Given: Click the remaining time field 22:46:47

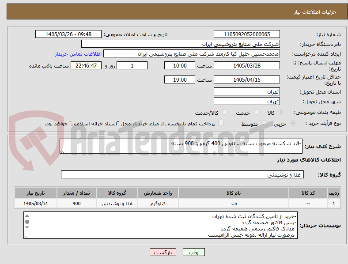Looking at the screenshot, I should pos(86,66).
